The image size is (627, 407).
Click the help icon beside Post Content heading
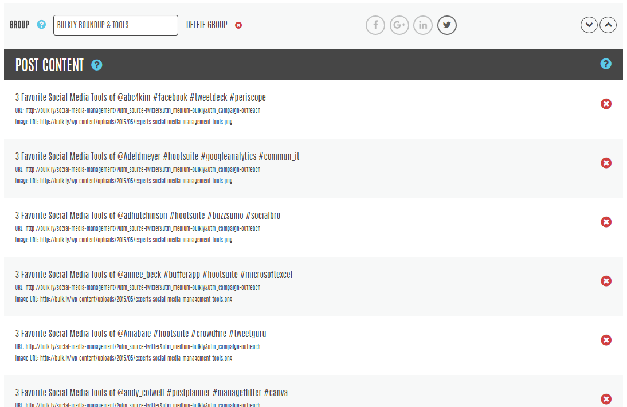point(97,65)
